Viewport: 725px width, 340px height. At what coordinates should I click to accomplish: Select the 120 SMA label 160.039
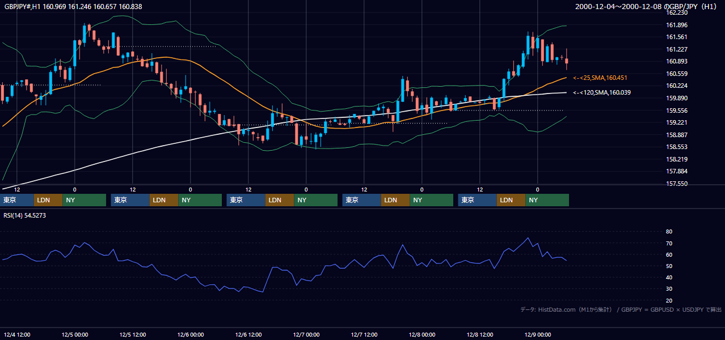click(x=602, y=92)
